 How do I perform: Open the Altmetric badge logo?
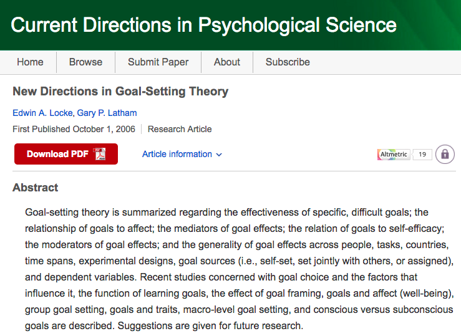(393, 154)
